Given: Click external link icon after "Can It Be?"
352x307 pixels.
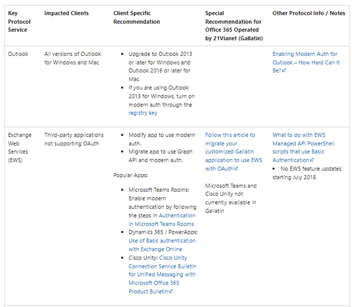Looking at the screenshot, I should (284, 71).
